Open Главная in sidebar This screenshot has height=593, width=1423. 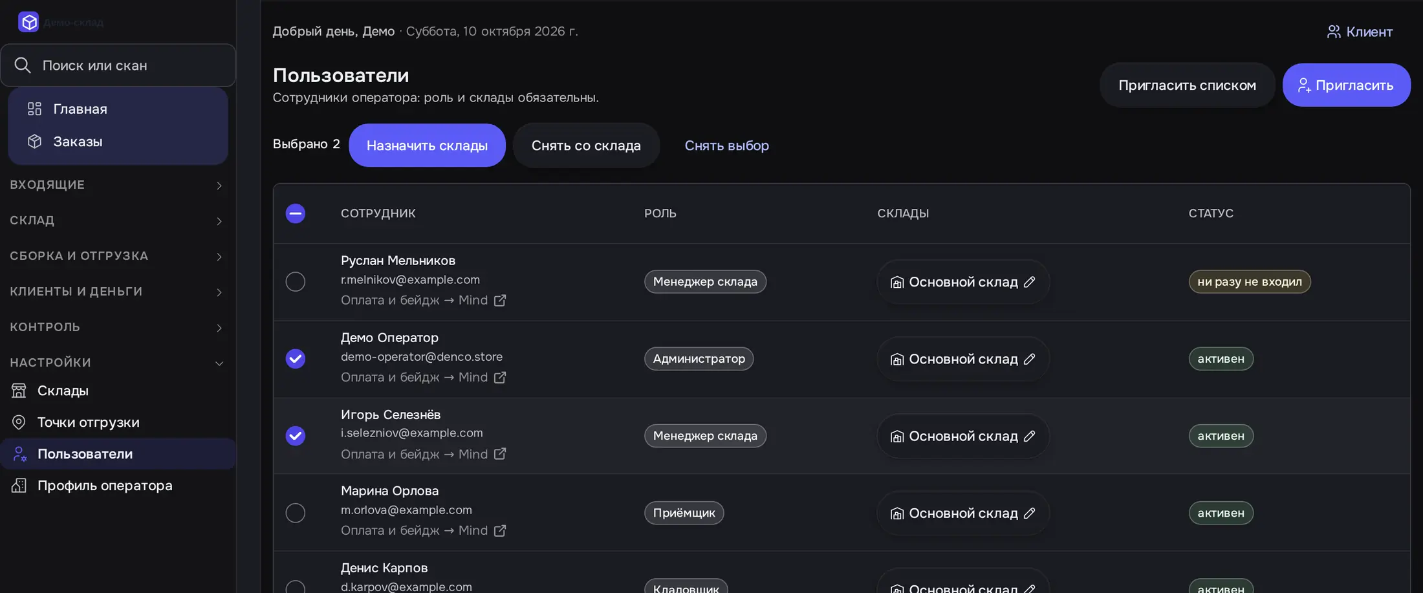coord(118,109)
